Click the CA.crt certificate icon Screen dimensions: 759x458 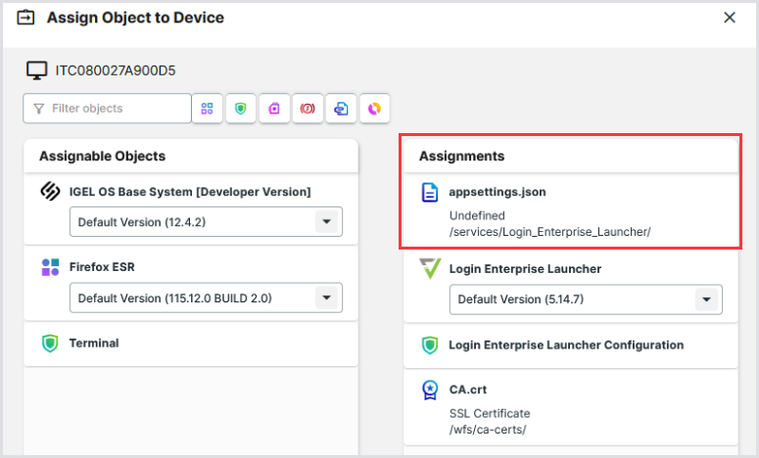[x=430, y=389]
